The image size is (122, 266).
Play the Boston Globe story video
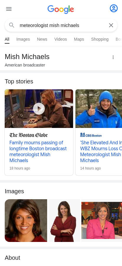pos(39,109)
